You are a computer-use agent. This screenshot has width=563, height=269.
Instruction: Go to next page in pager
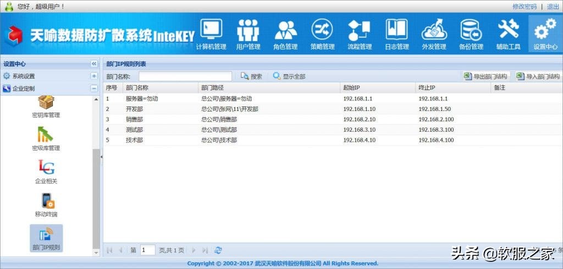[194, 250]
